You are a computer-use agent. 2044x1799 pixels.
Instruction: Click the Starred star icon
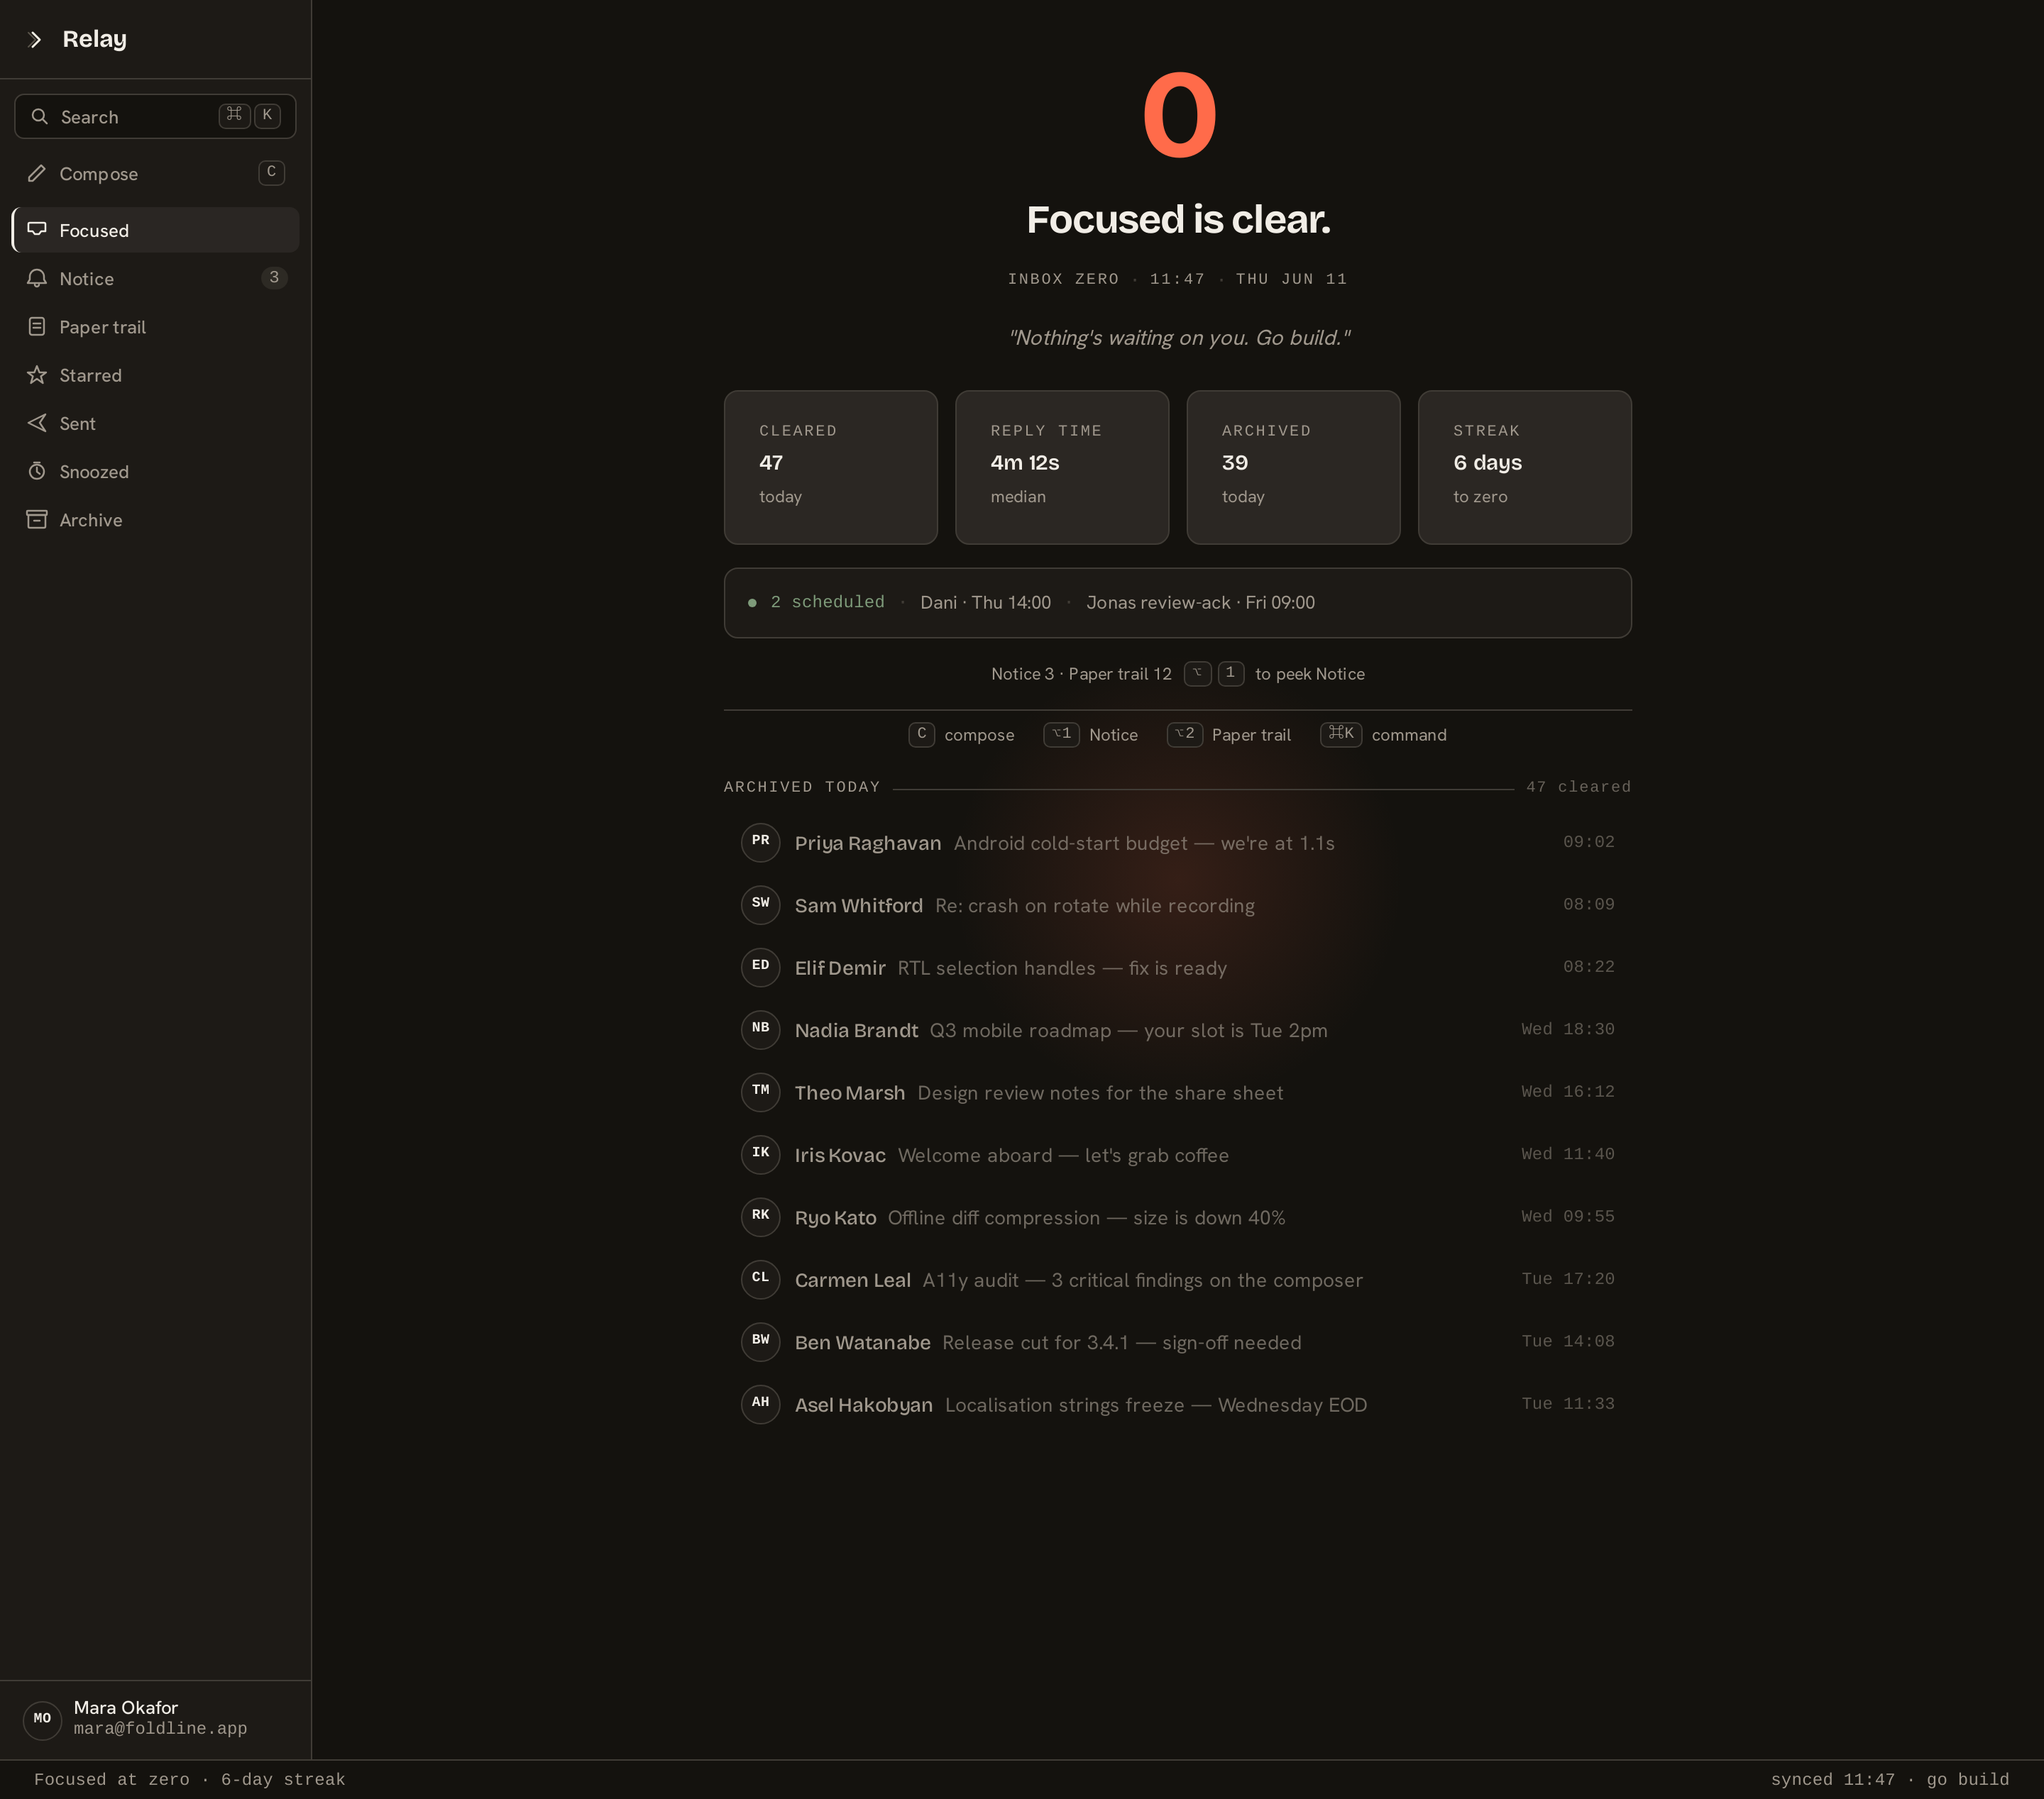pos(37,375)
